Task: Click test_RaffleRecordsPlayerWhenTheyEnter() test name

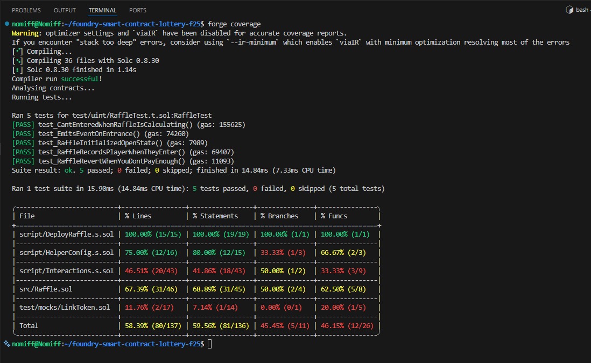Action: pos(111,152)
